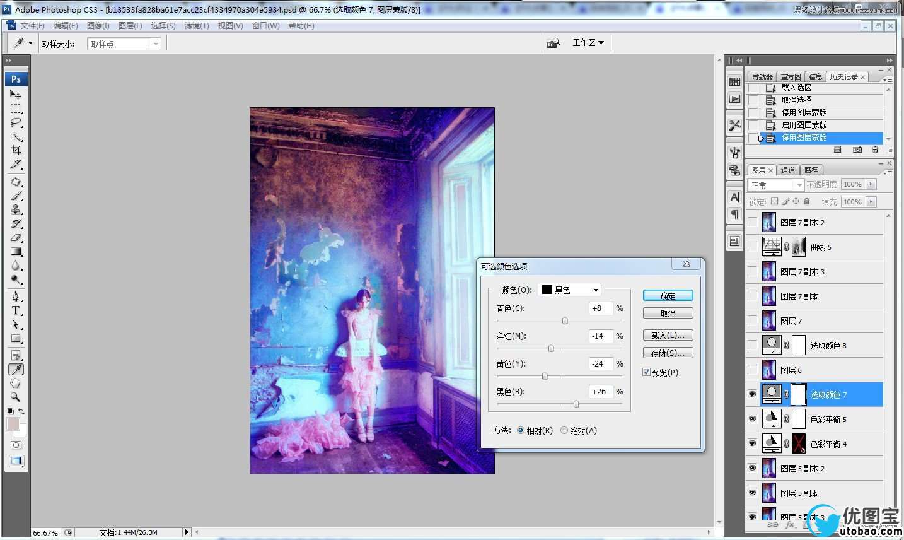Create new snapshot in History panel
This screenshot has height=540, width=904.
(x=857, y=150)
